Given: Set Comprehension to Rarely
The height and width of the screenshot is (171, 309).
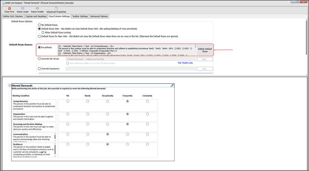Looking at the screenshot, I should point(88,101).
